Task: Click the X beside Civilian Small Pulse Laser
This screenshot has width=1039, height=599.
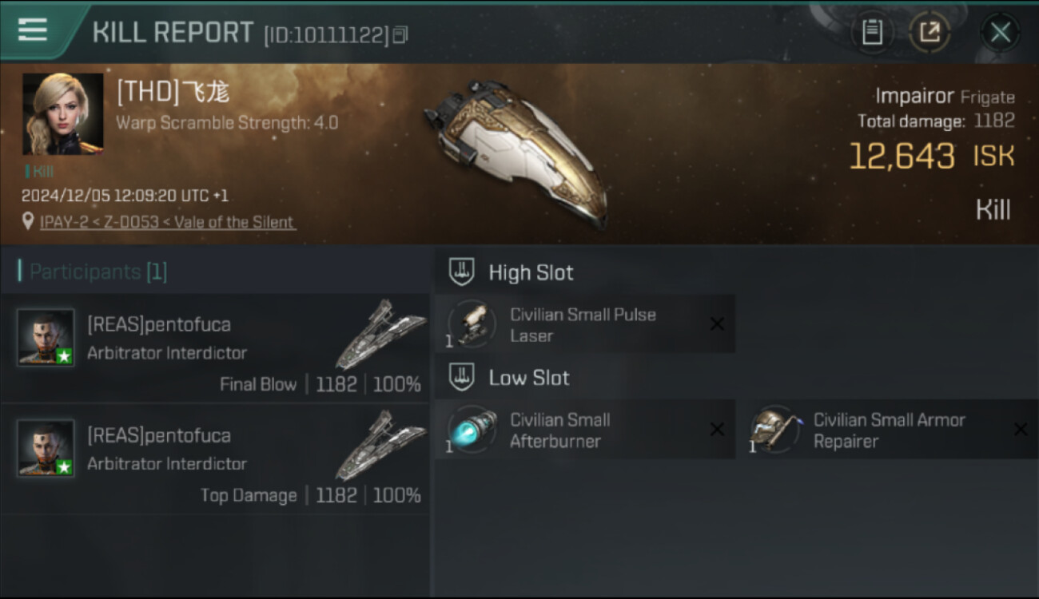Action: click(x=717, y=324)
